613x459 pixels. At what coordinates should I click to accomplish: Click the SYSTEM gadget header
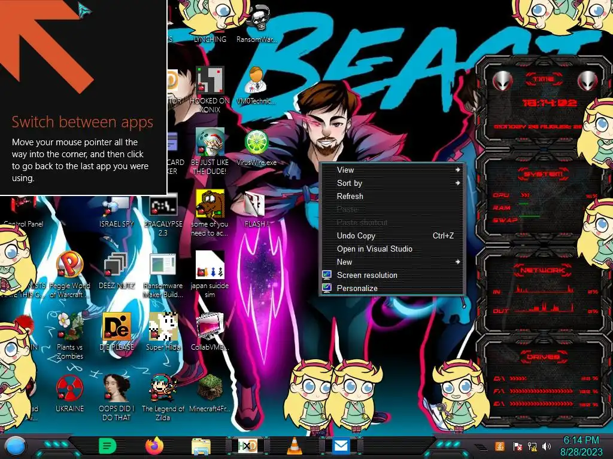(x=544, y=174)
